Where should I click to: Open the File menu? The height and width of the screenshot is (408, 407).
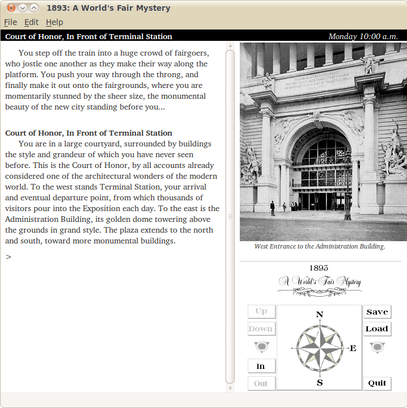click(x=10, y=22)
